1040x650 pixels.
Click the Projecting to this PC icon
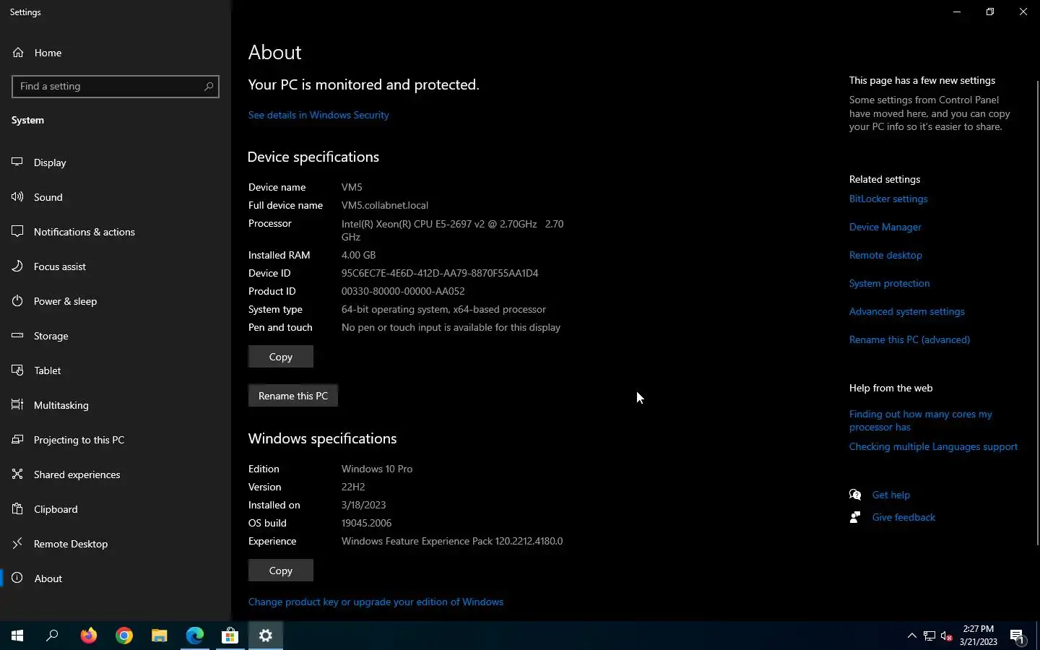[x=18, y=440]
